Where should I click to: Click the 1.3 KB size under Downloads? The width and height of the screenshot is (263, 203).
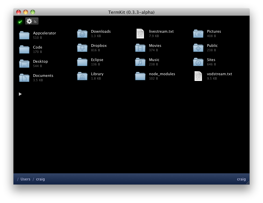coord(96,36)
